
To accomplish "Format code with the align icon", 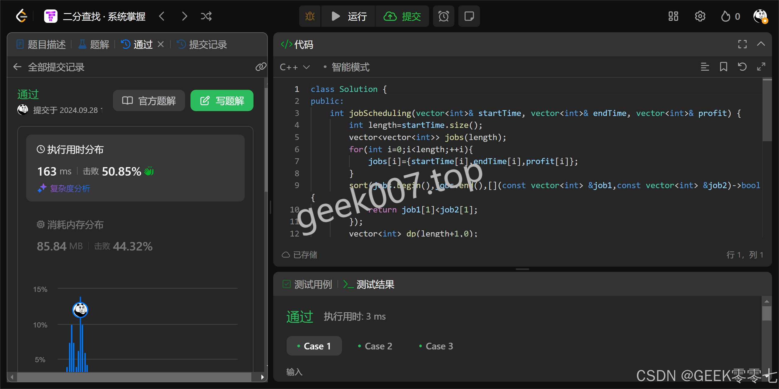I will pyautogui.click(x=705, y=67).
